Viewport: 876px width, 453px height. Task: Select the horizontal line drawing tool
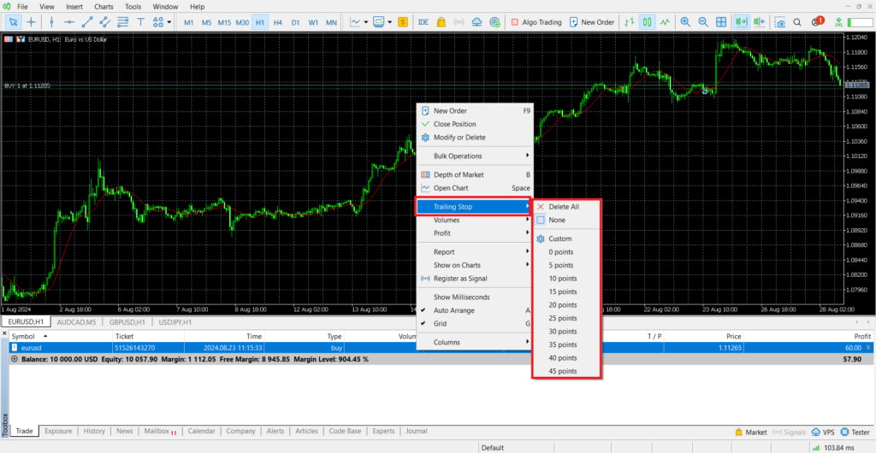point(69,22)
